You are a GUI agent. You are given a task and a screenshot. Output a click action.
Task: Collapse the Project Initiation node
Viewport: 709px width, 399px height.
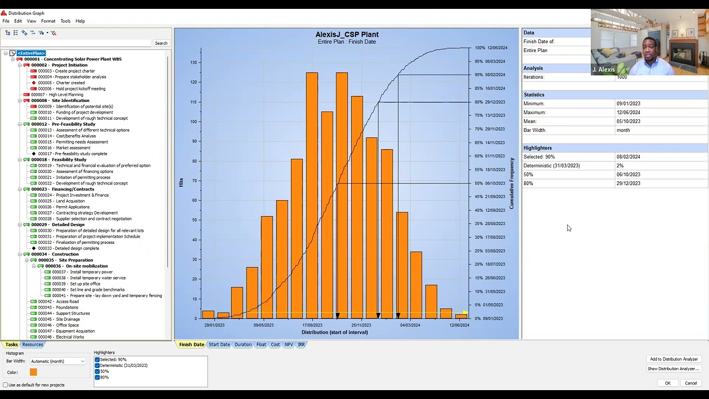[20, 65]
